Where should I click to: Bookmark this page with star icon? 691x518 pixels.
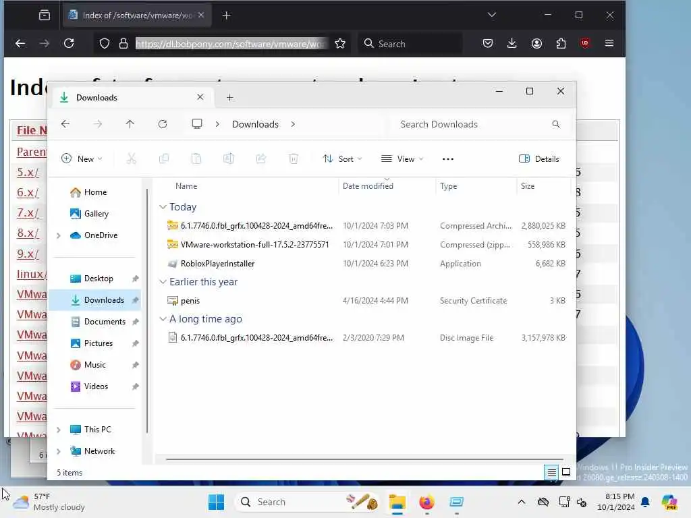[x=340, y=44]
